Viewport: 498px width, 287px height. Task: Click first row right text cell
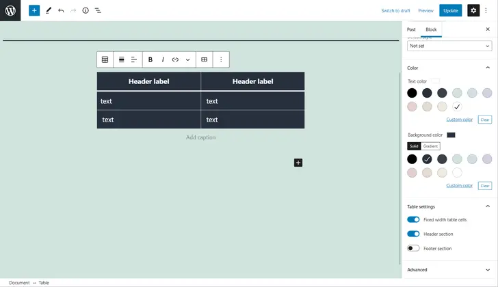(x=253, y=101)
